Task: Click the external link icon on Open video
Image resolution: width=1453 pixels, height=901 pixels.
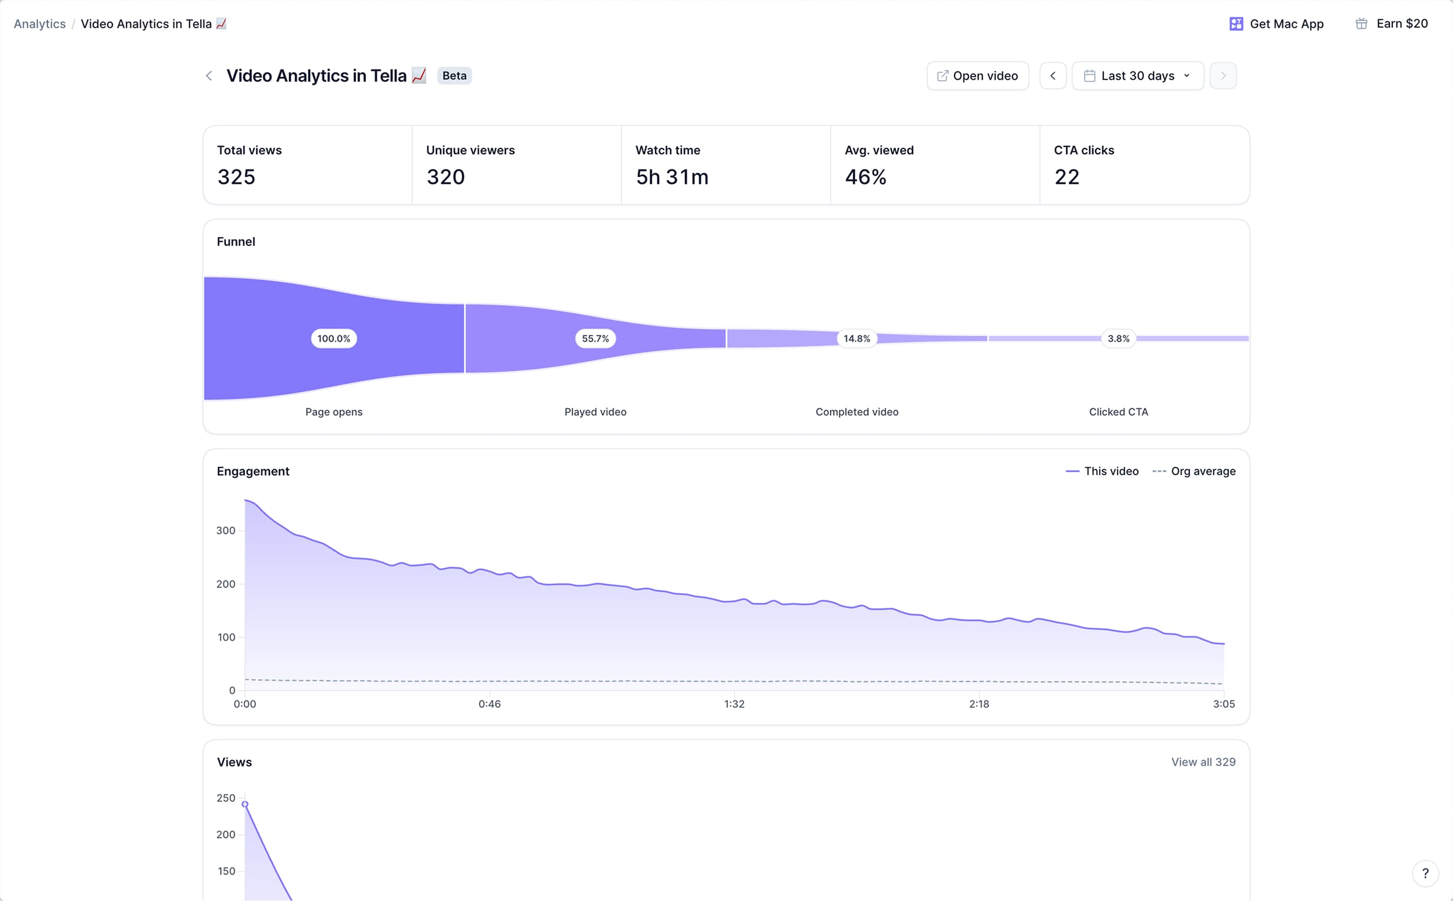Action: pyautogui.click(x=942, y=75)
